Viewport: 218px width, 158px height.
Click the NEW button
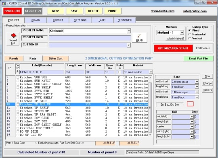[x=55, y=11]
